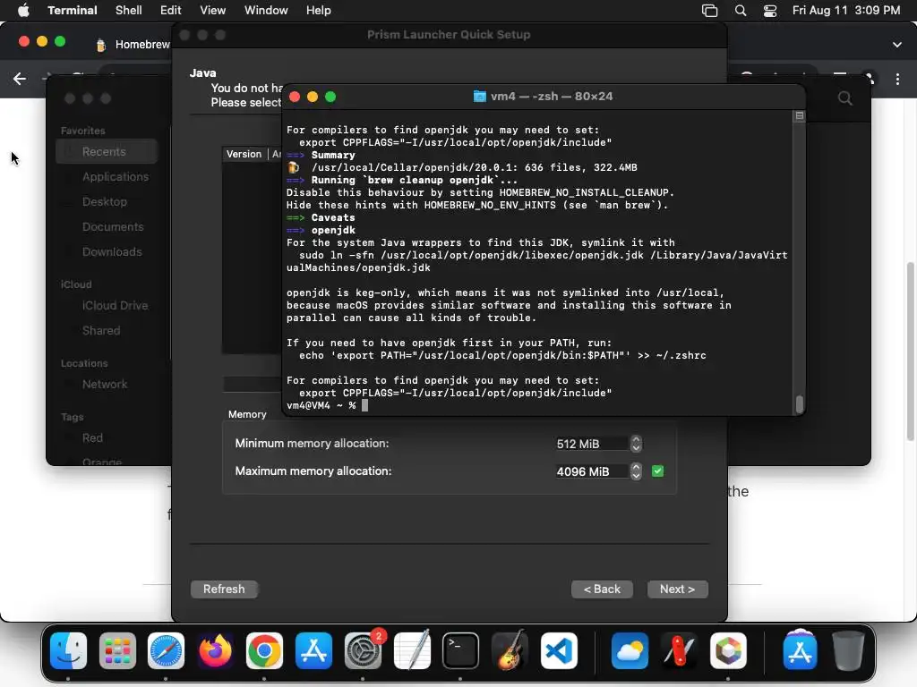This screenshot has height=687, width=917.
Task: Adjust the minimum memory allocation stepper
Action: [x=636, y=444]
